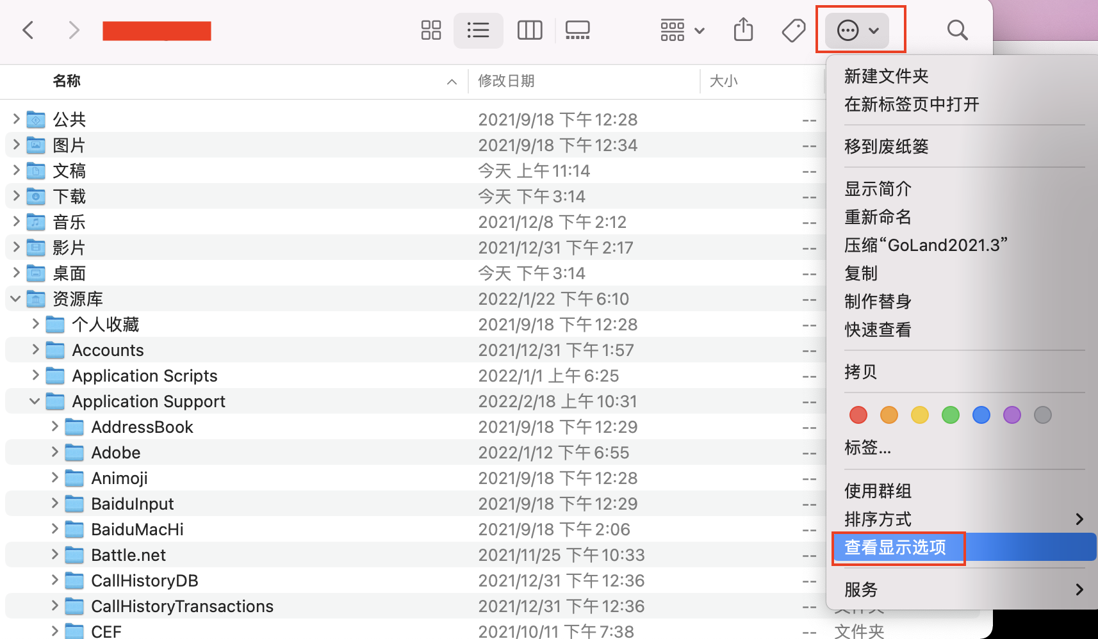
Task: Expand the 公共 folder
Action: tap(16, 118)
